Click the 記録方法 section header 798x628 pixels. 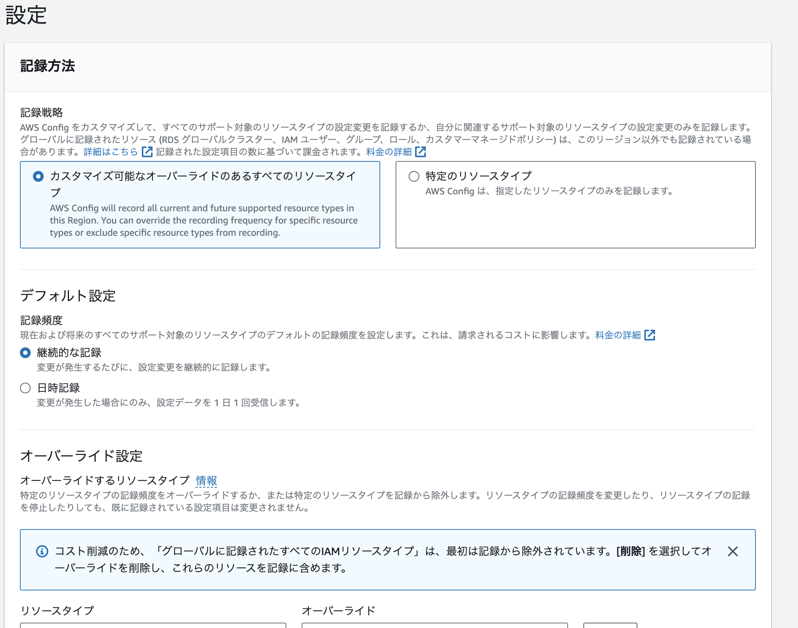48,66
